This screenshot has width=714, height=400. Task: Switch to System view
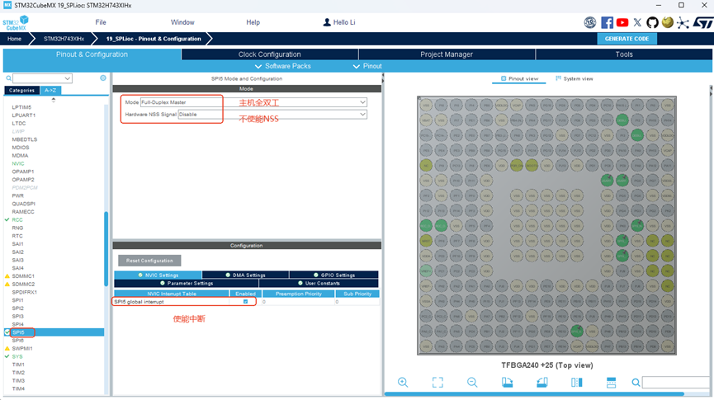[575, 78]
